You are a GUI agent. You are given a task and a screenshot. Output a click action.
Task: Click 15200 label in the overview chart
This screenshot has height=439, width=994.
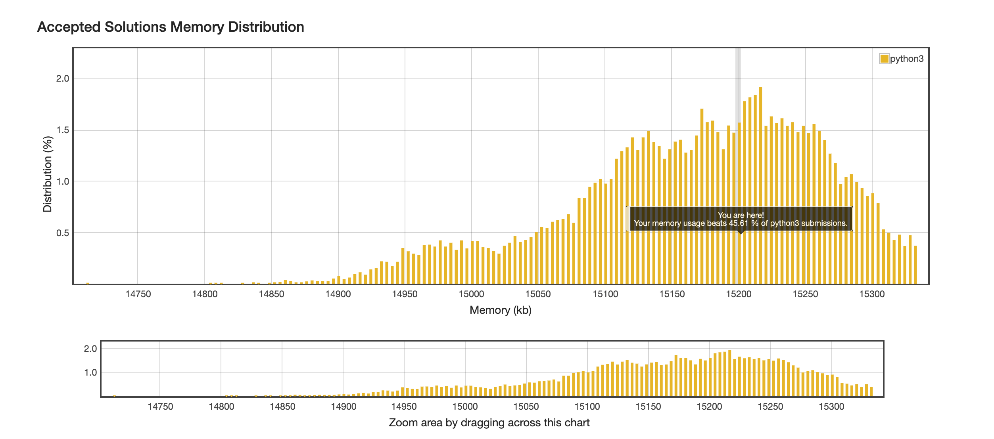click(709, 407)
